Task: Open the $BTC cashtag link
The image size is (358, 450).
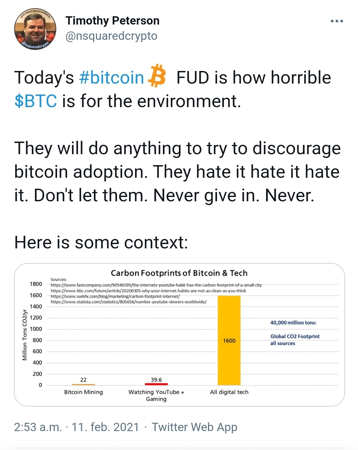Action: (x=36, y=101)
